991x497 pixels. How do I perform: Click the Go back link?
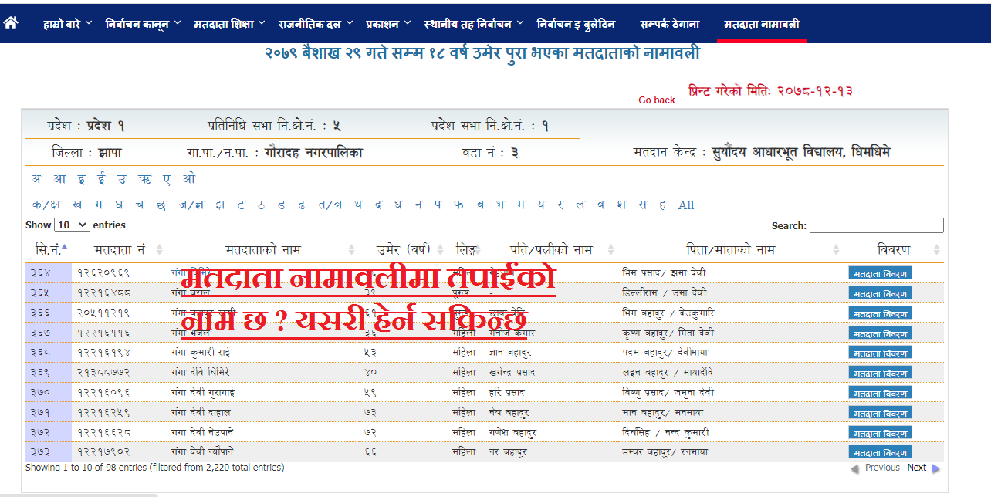[x=657, y=100]
